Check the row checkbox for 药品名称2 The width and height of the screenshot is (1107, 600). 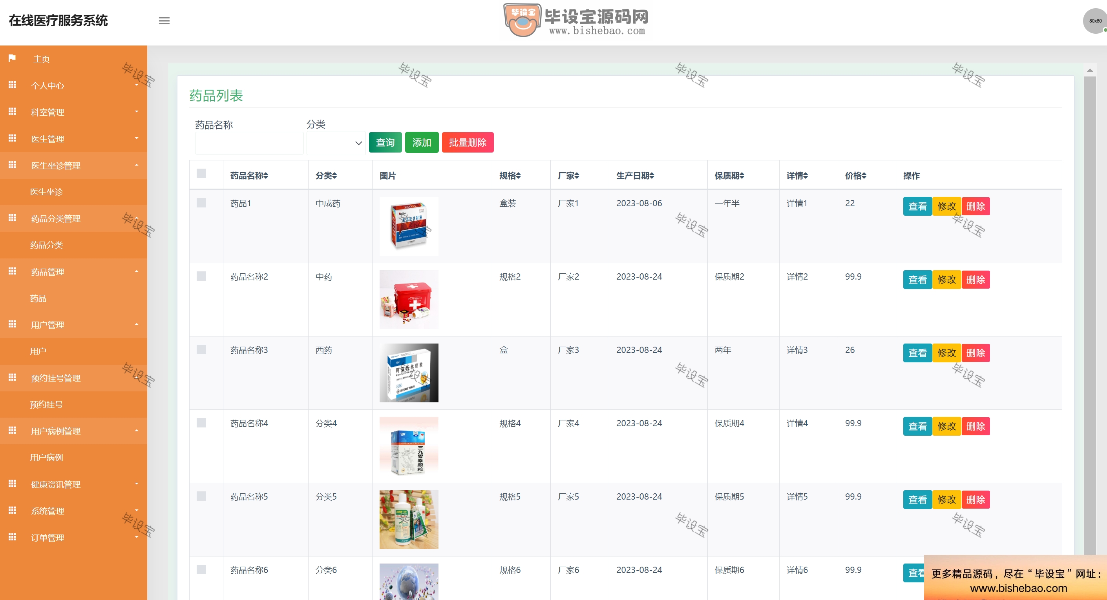coord(201,276)
